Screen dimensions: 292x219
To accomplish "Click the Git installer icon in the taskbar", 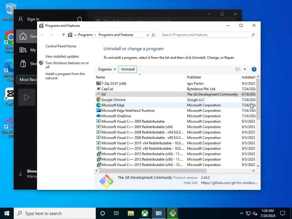I will pyautogui.click(x=173, y=213).
